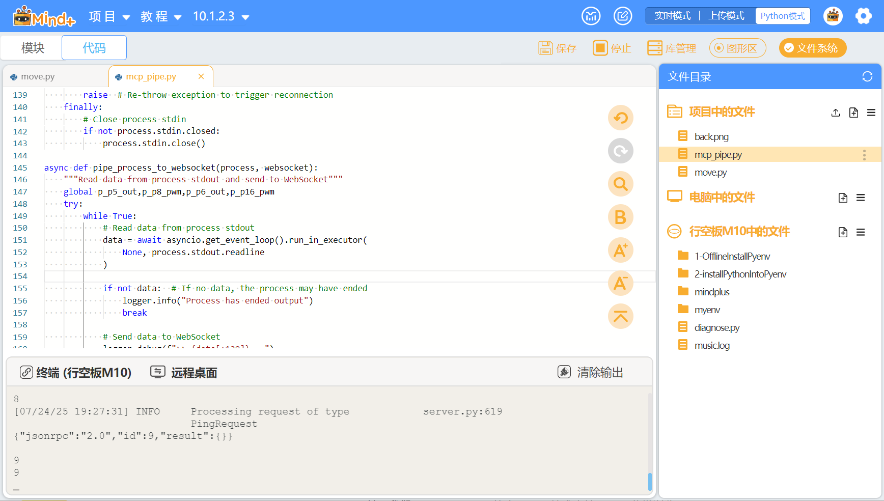Open music.log on the board

[x=712, y=345]
